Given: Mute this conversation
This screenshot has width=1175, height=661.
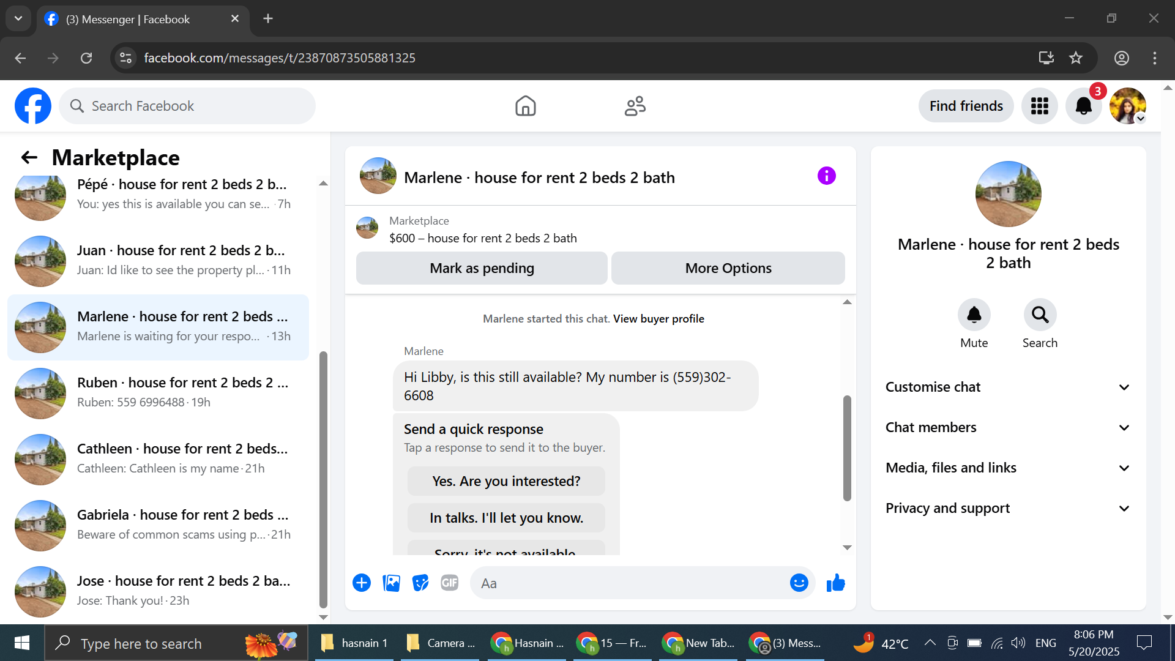Looking at the screenshot, I should click(974, 315).
